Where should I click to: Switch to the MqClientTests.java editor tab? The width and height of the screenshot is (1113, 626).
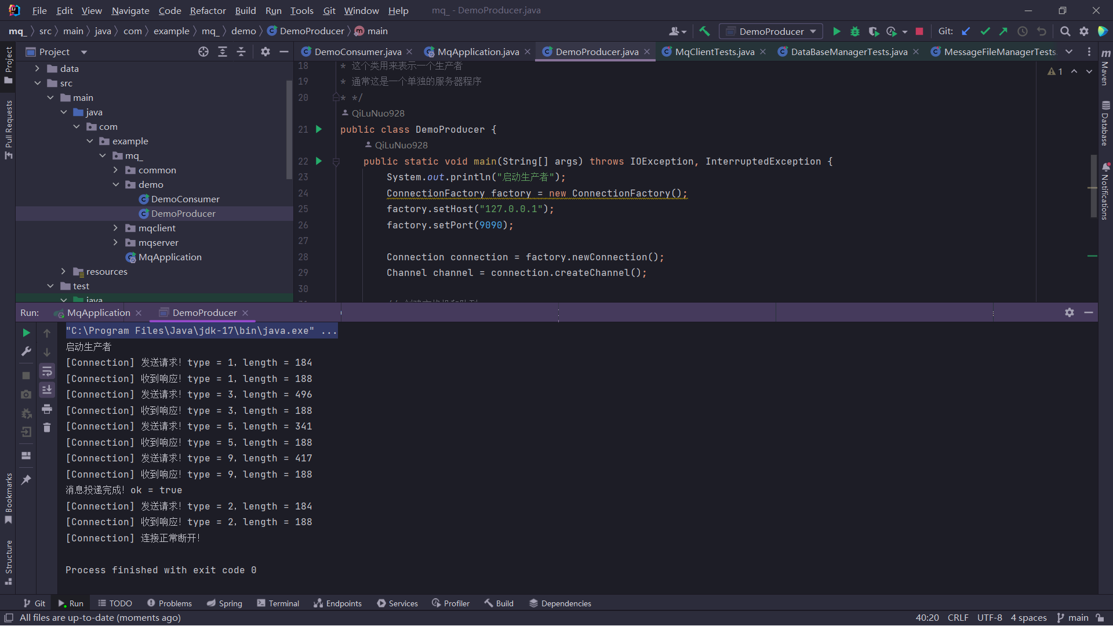pyautogui.click(x=714, y=52)
